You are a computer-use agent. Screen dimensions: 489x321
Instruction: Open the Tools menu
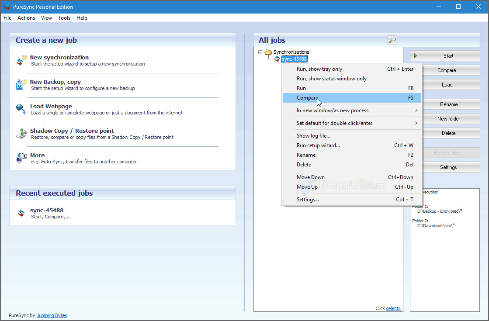64,18
